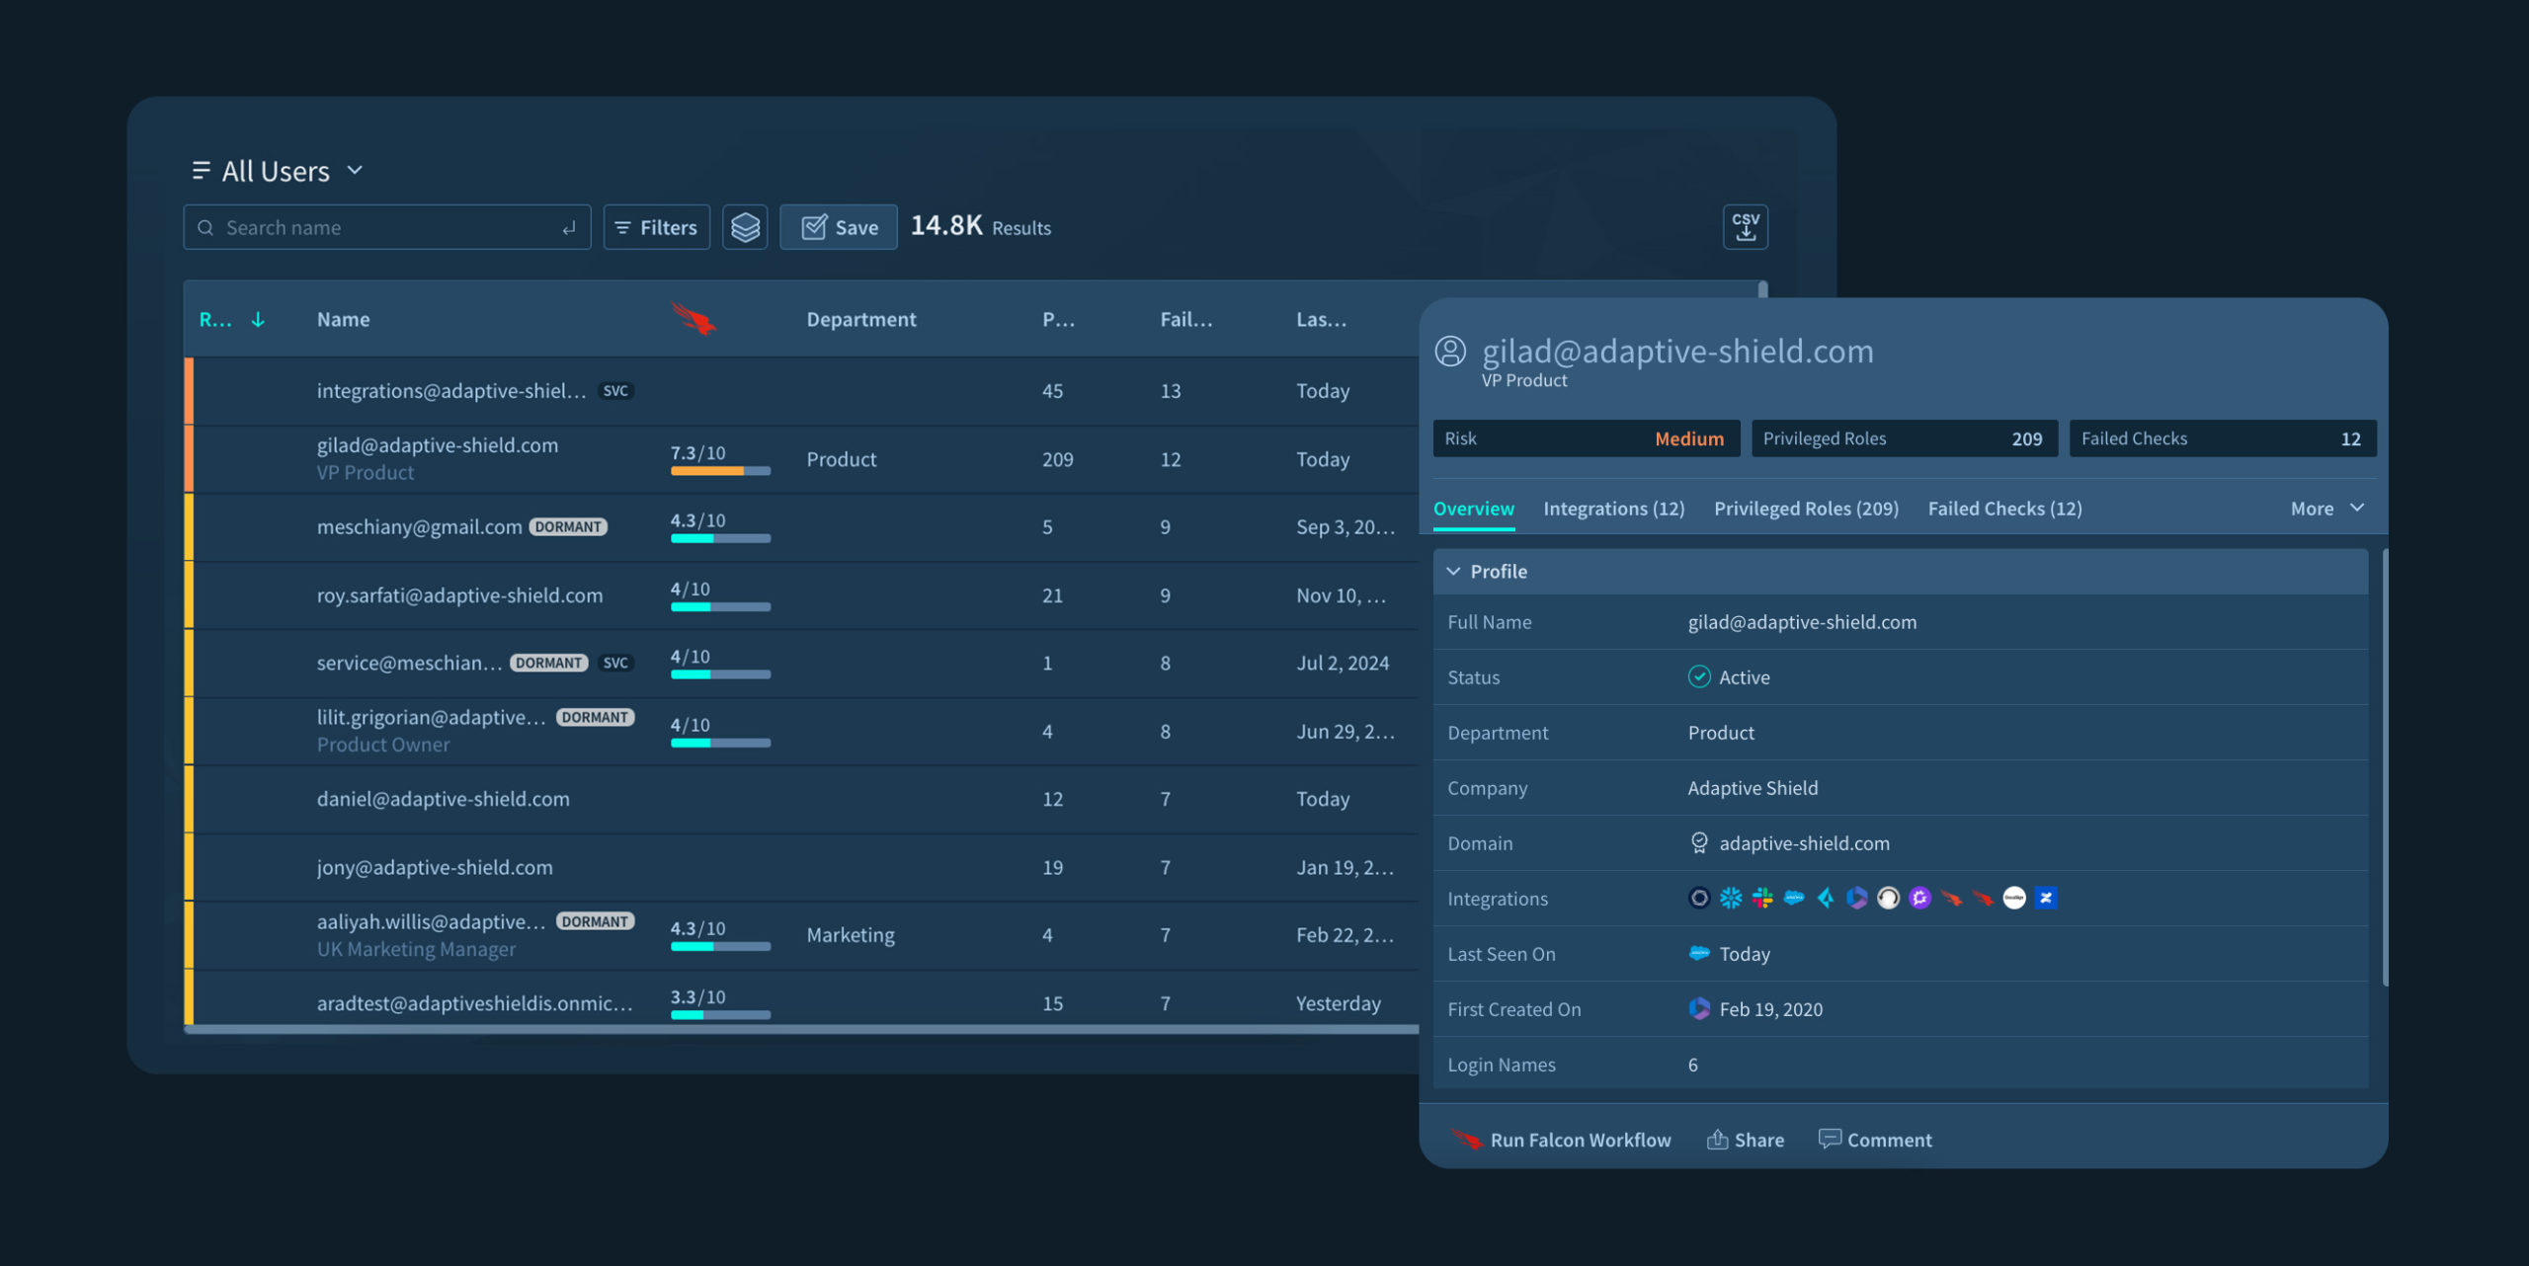Click the magnifier icon in the search box
Screen dimensions: 2529x1266
(205, 228)
